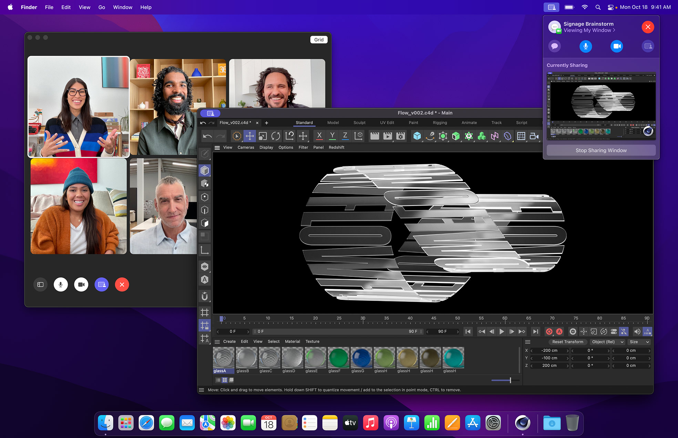This screenshot has height=438, width=678.
Task: Open the Cameras menu in the viewport
Action: pyautogui.click(x=246, y=147)
